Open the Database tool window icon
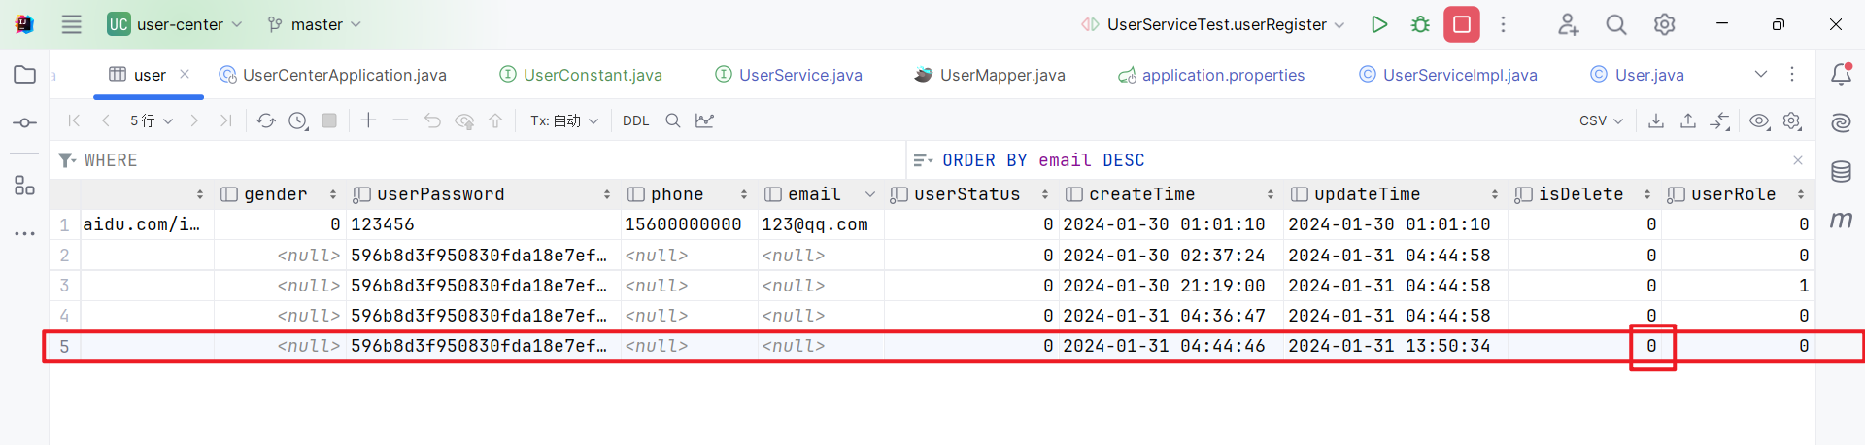 (1841, 172)
